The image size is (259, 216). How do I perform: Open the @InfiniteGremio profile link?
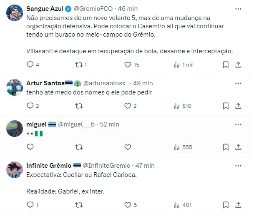click(107, 165)
